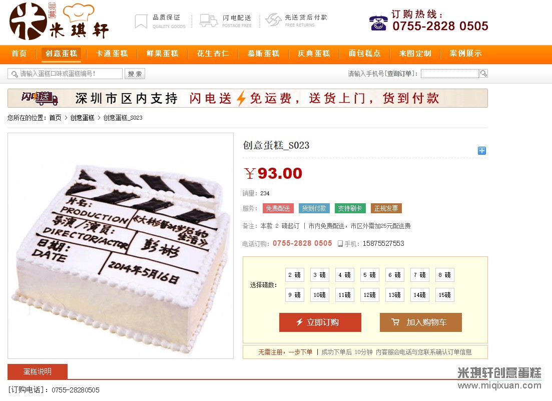Click the blue plus icon near product title
This screenshot has height=401, width=552.
481,151
